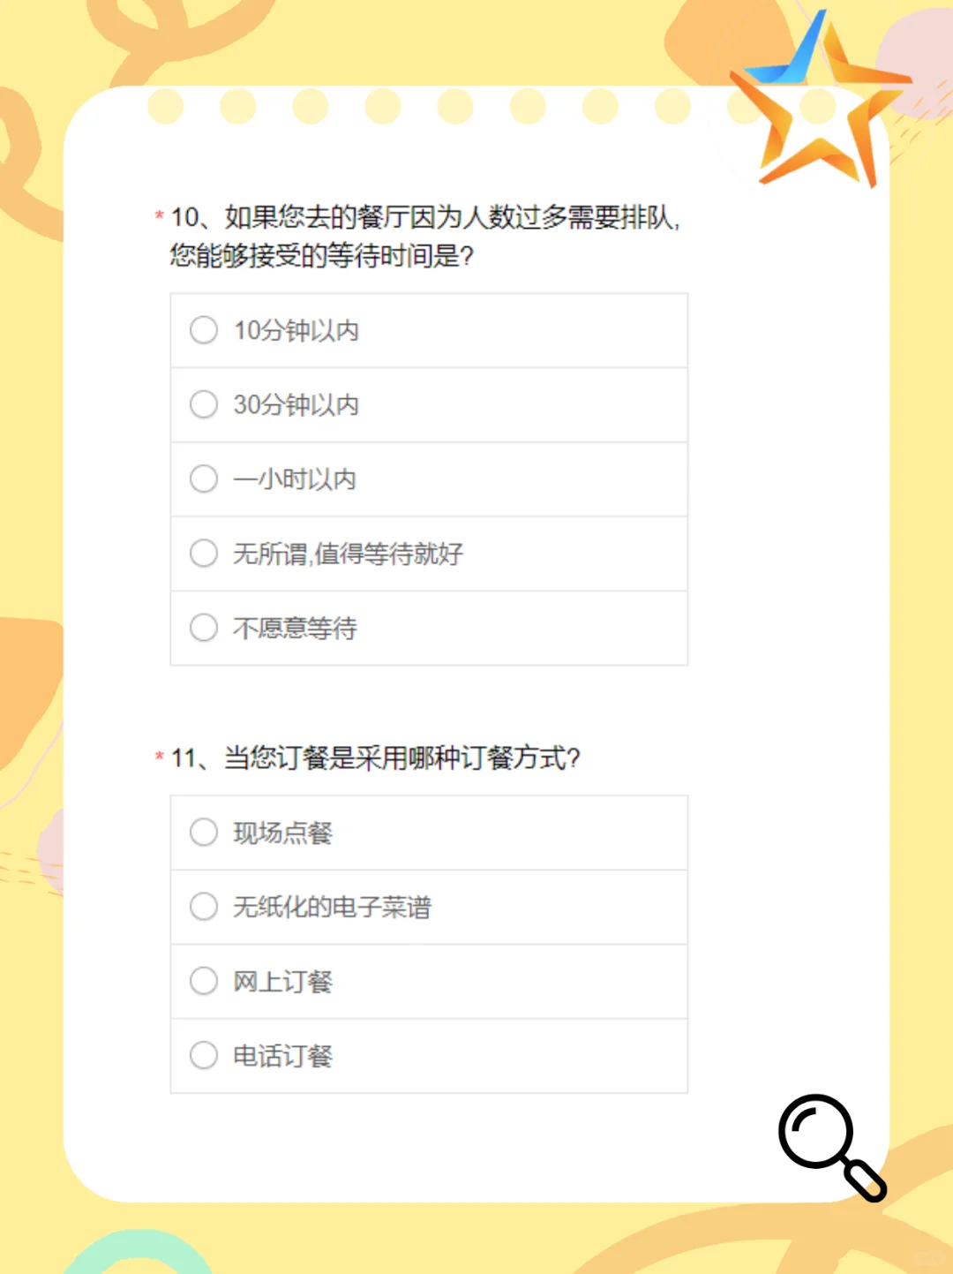Click the 10分钟以内 option label text
The height and width of the screenshot is (1274, 953).
click(296, 330)
